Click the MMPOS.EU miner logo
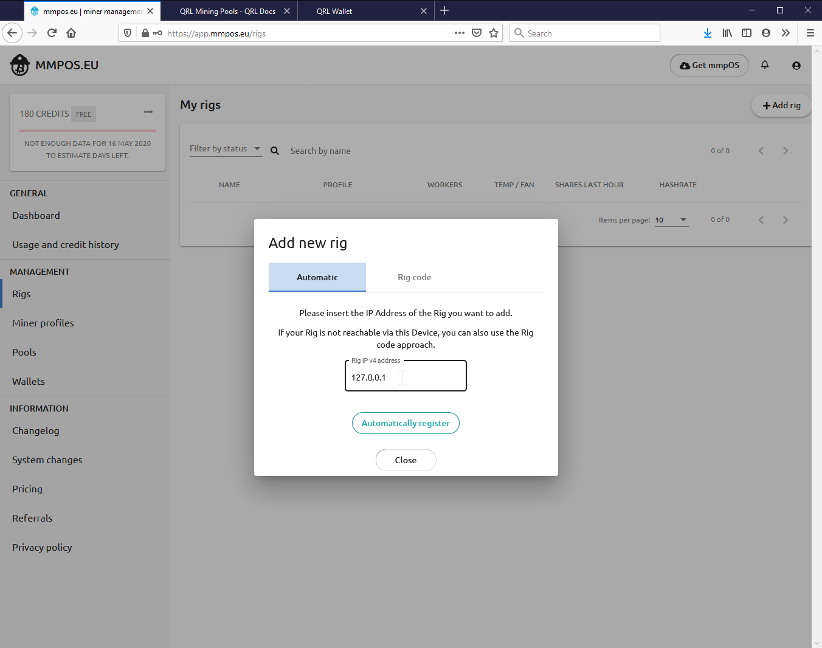 pos(20,65)
